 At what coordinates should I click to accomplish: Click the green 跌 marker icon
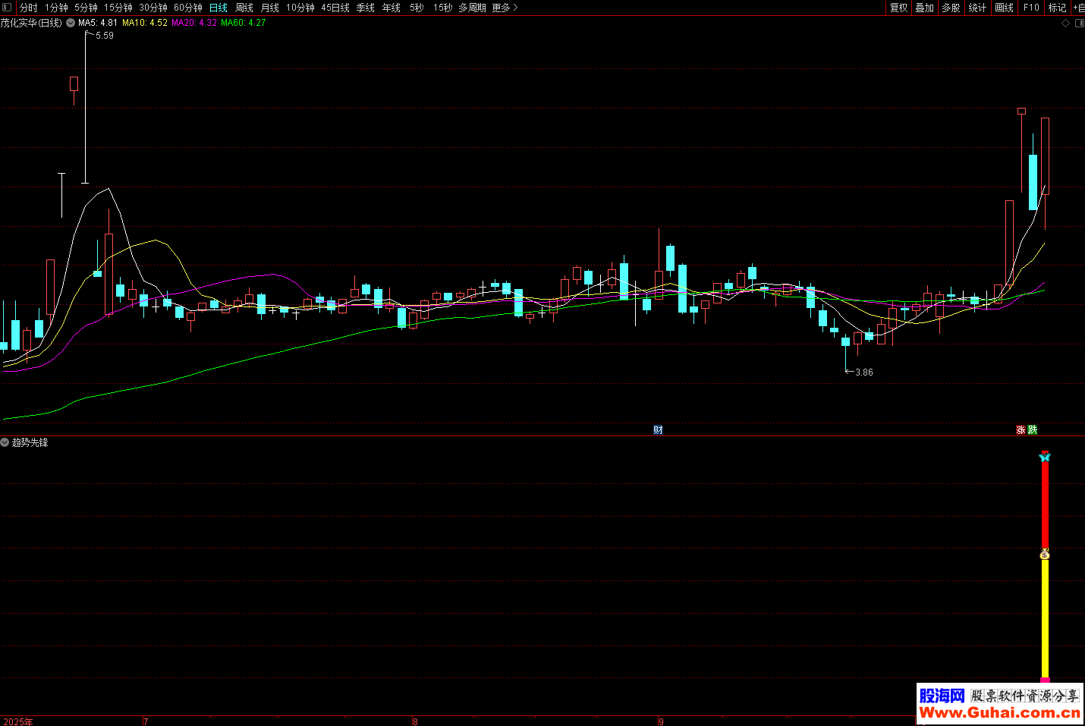[1032, 430]
